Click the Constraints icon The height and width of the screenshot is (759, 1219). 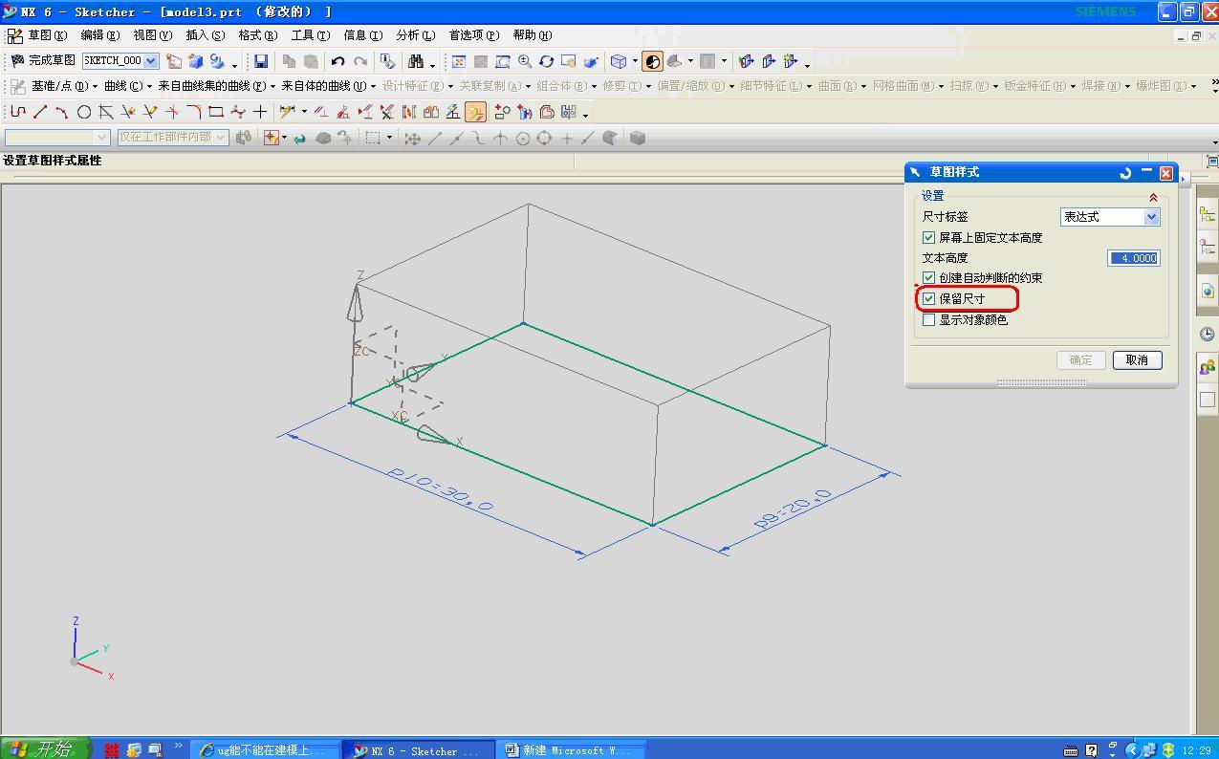pos(321,112)
